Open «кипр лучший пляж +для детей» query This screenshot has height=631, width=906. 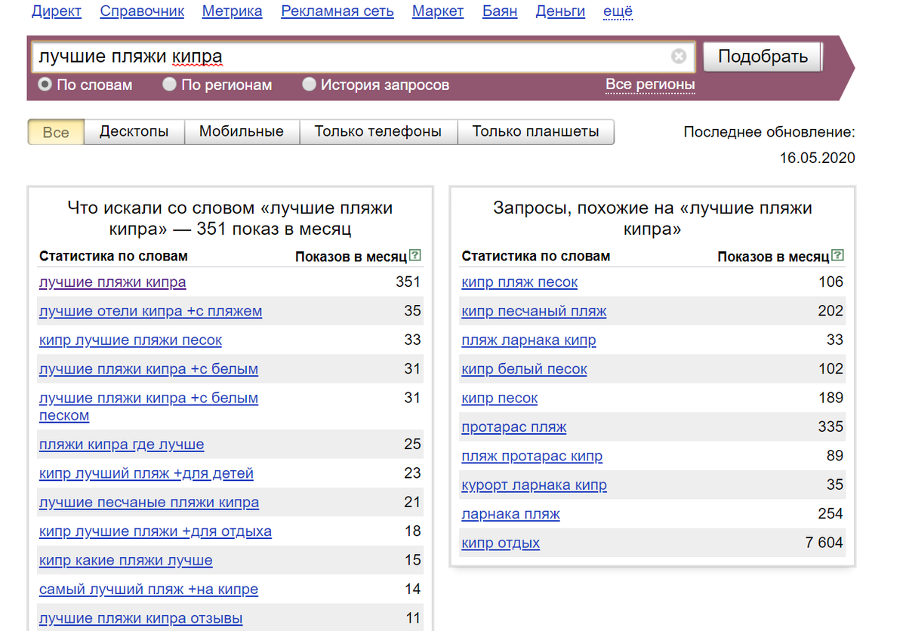(146, 473)
